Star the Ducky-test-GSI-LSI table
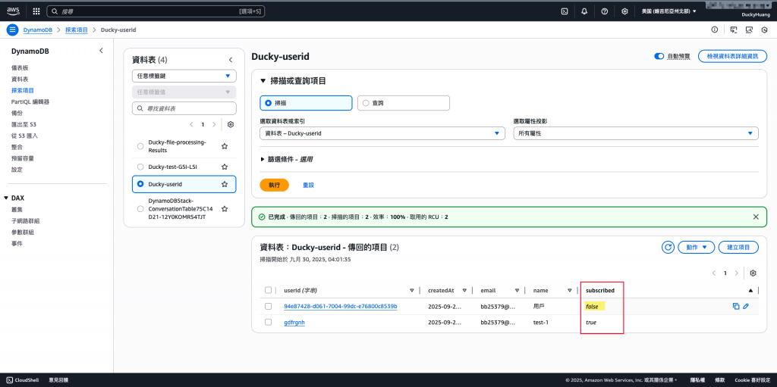Screen dimensions: 777x387 click(225, 167)
